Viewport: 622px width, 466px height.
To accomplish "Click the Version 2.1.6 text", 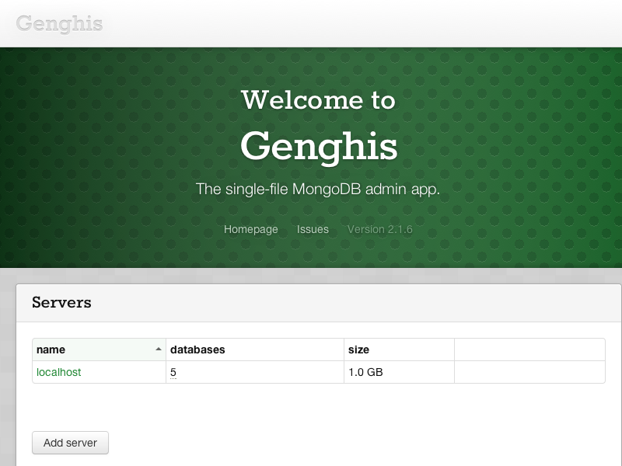I will pos(380,229).
